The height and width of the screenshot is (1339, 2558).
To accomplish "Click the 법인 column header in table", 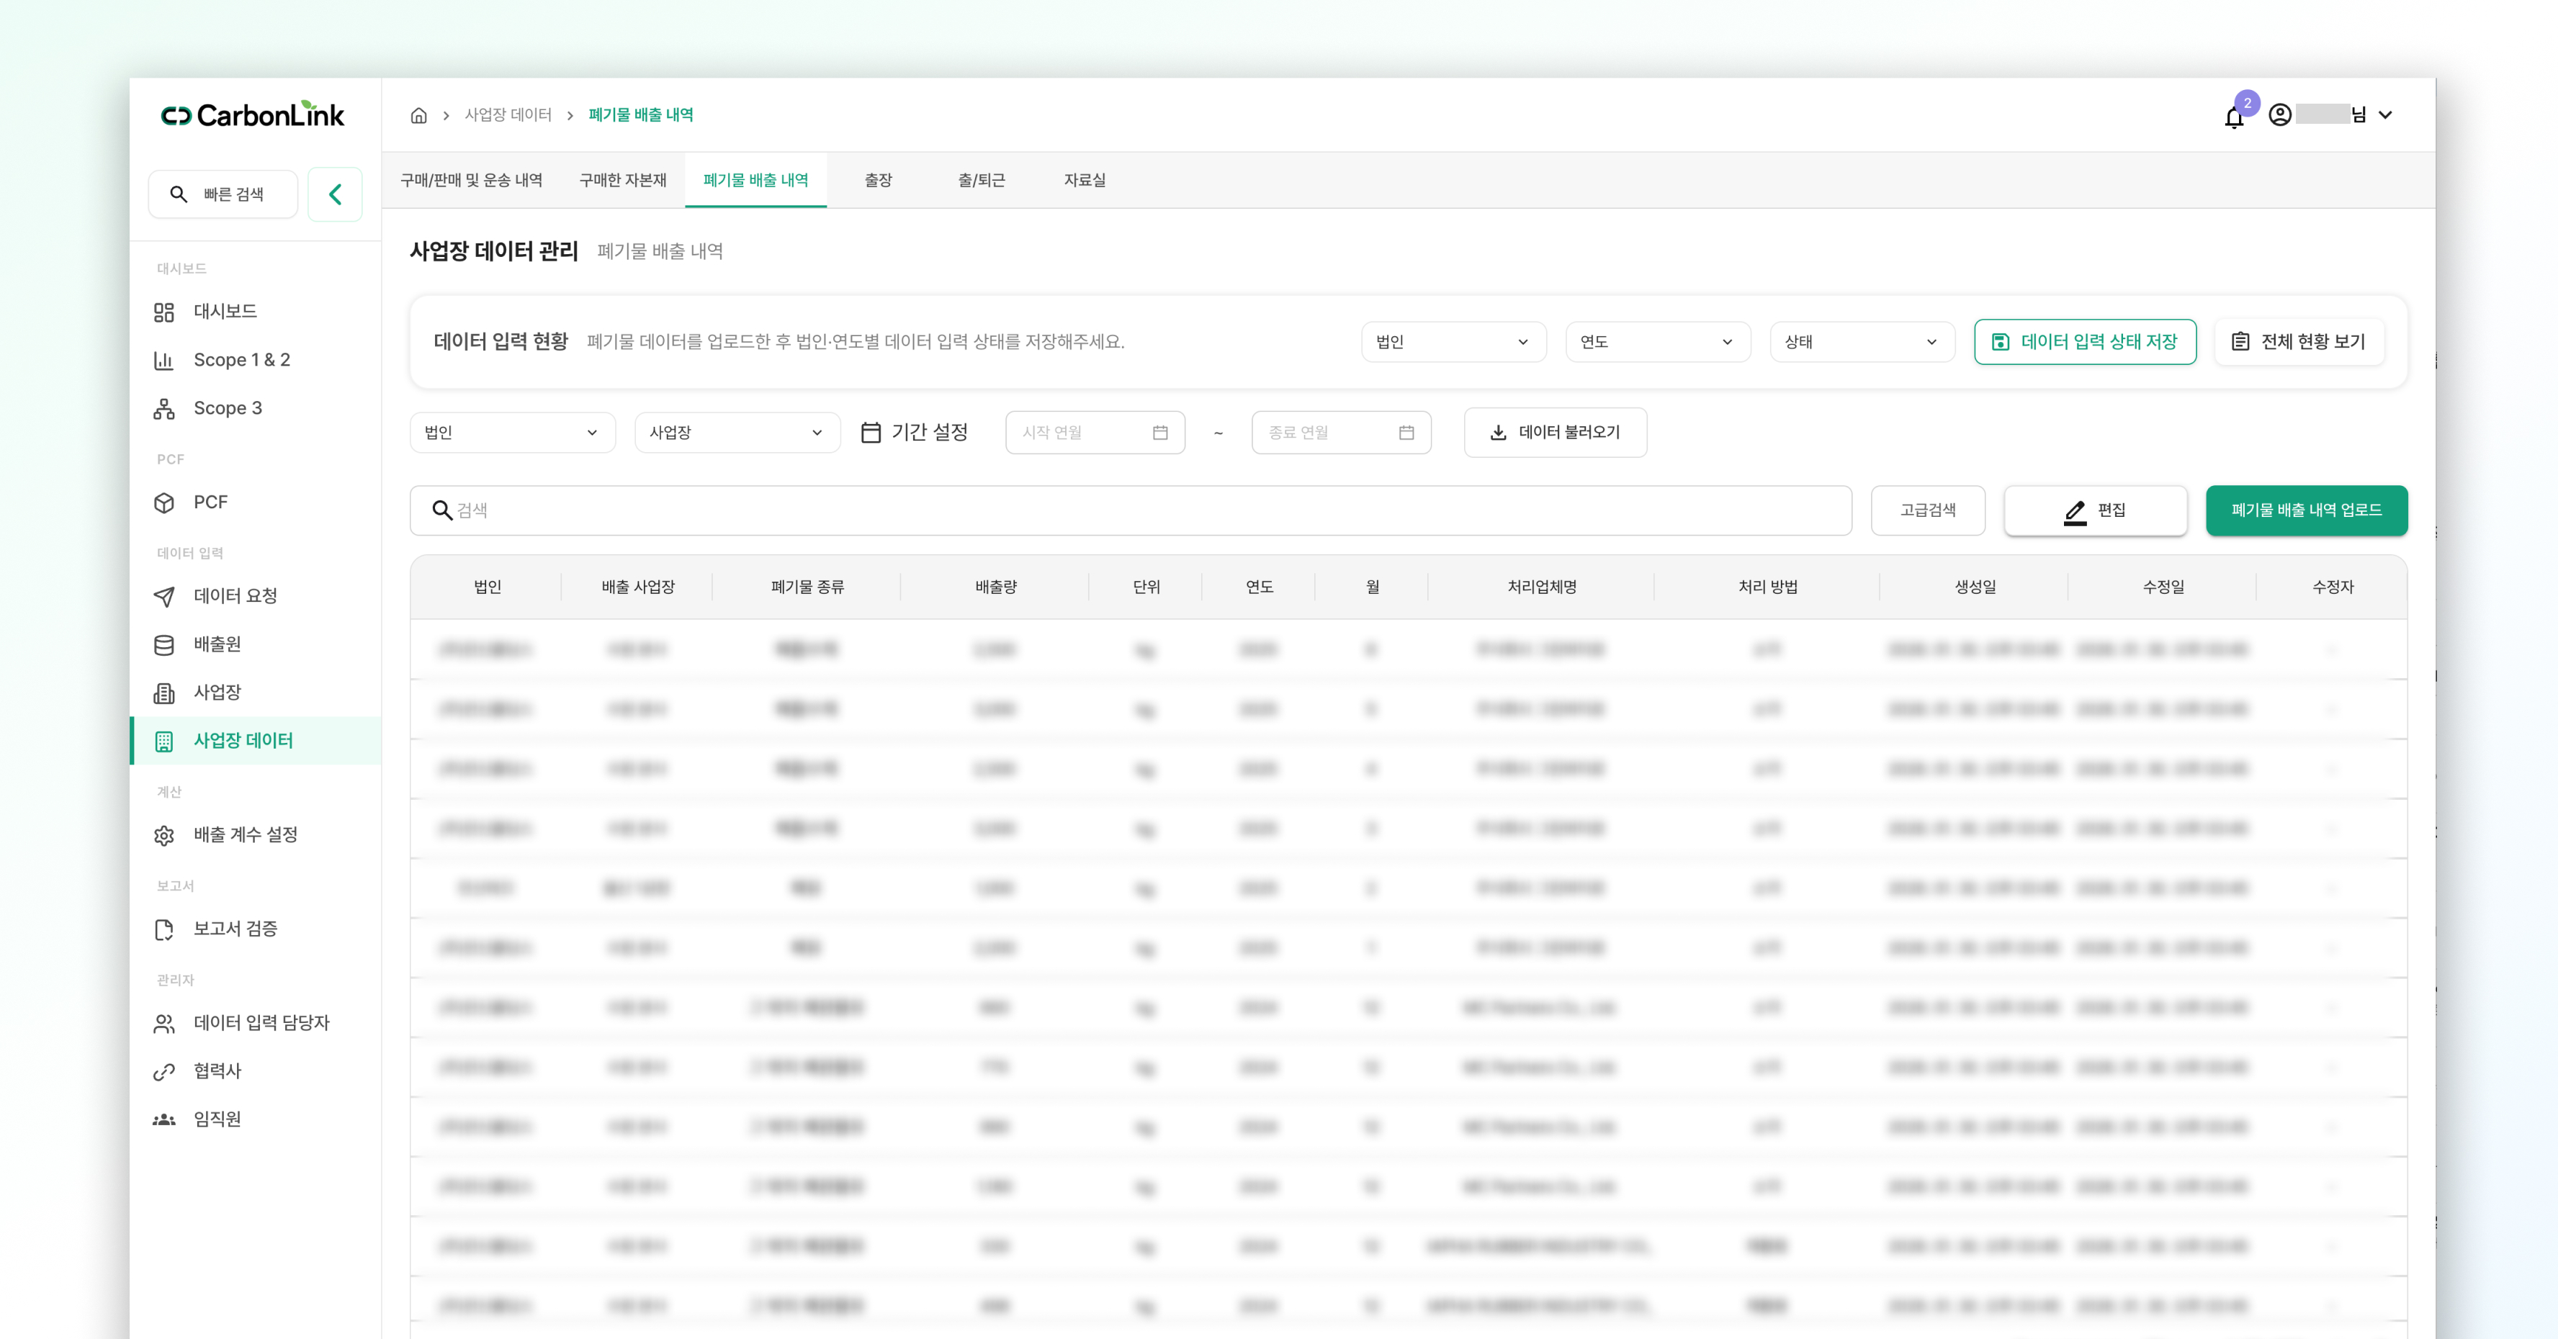I will pos(488,587).
